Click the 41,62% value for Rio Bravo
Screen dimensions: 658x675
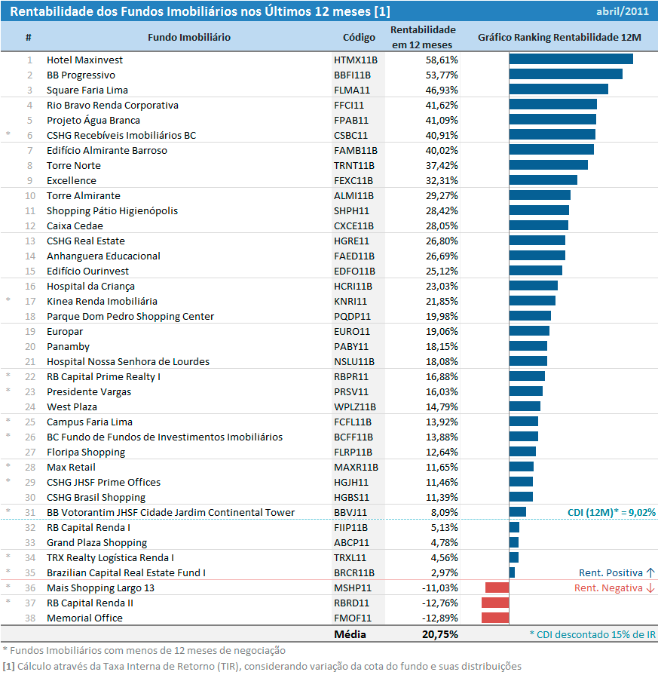pos(442,105)
